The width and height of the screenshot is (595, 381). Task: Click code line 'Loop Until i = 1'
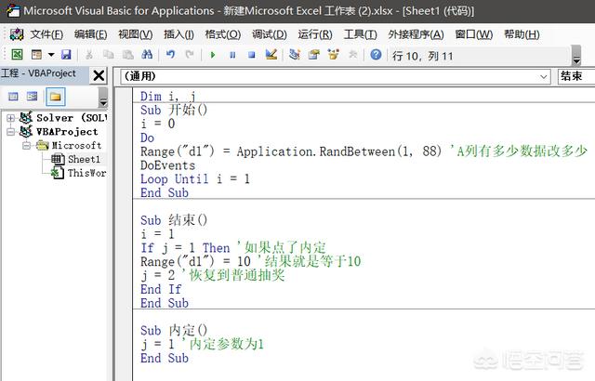tap(195, 179)
